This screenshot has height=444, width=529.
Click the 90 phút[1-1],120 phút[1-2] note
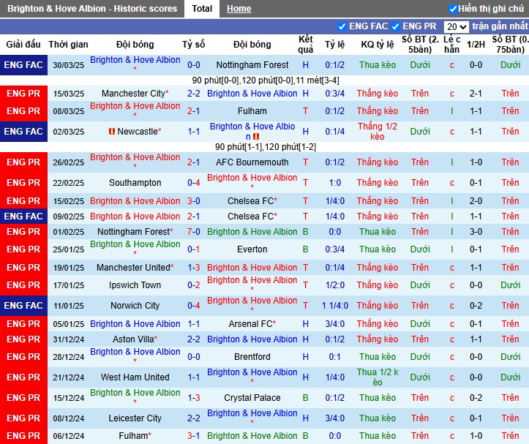pos(266,147)
